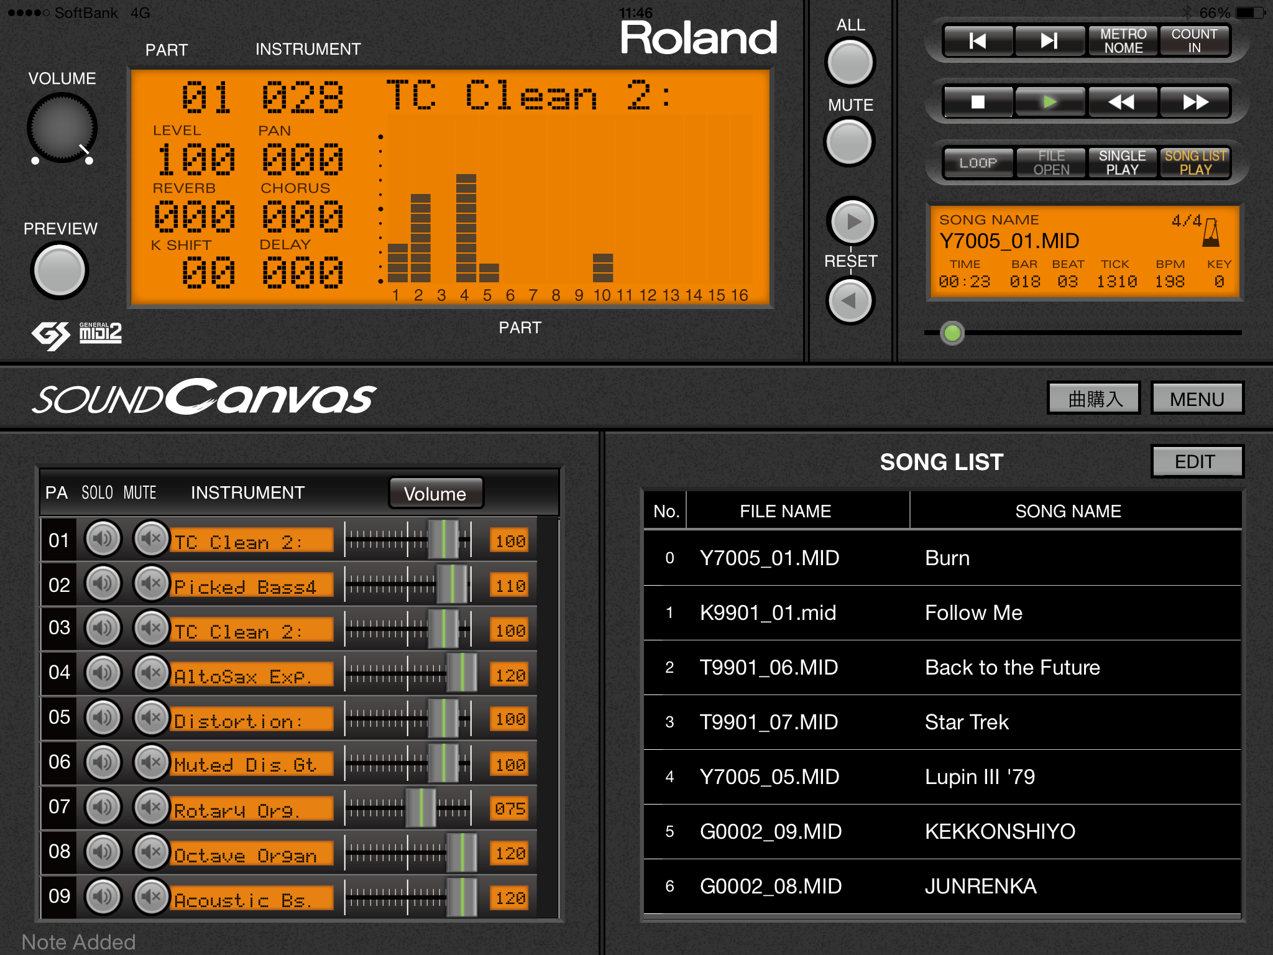Toggle the METRONOME button
1273x955 pixels.
pos(1123,41)
